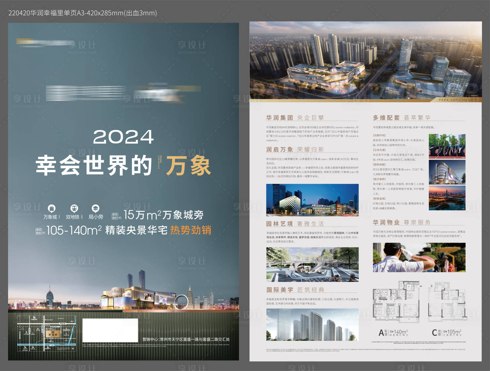490x371 pixels.
Task: Open the children's playground landscape image
Action: click(312, 264)
